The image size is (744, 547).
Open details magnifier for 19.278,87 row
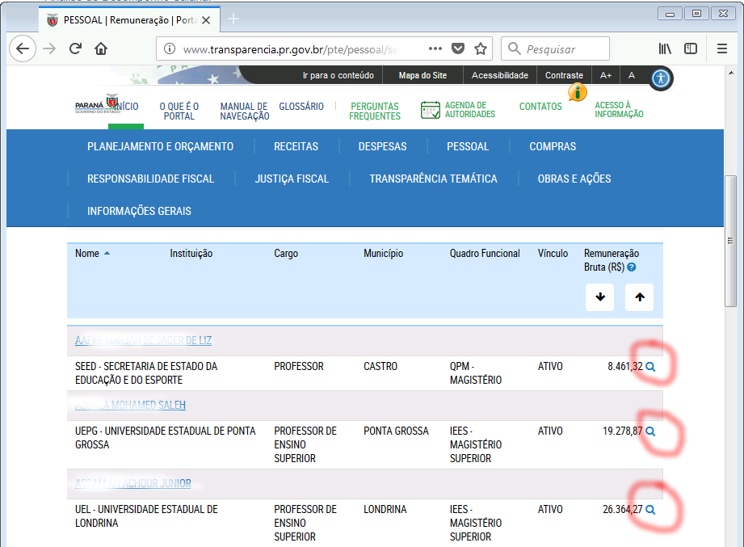coord(650,431)
